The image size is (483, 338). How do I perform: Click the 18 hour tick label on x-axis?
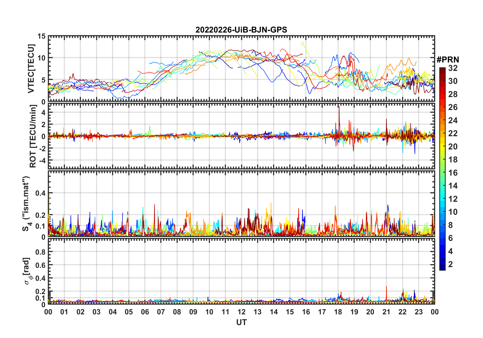[338, 312]
